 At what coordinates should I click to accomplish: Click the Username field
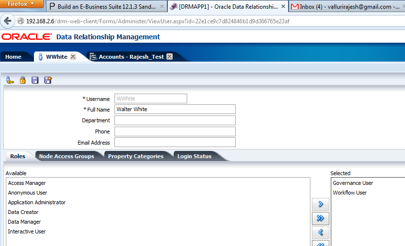pyautogui.click(x=151, y=98)
